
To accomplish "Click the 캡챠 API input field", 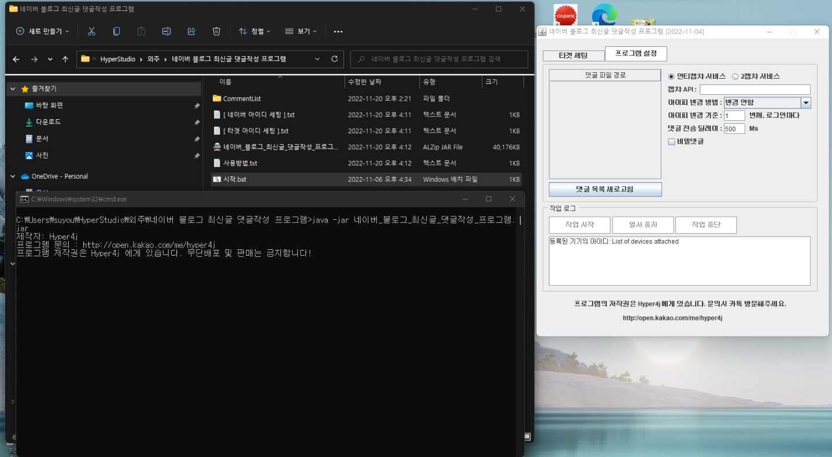I will 755,90.
